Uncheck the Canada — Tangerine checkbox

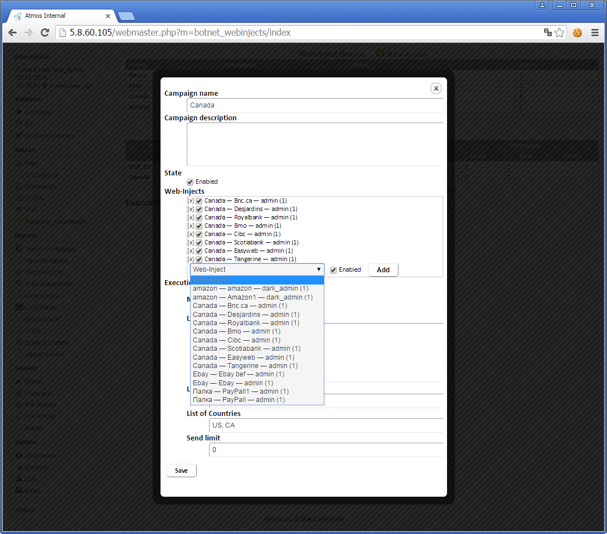coord(199,259)
